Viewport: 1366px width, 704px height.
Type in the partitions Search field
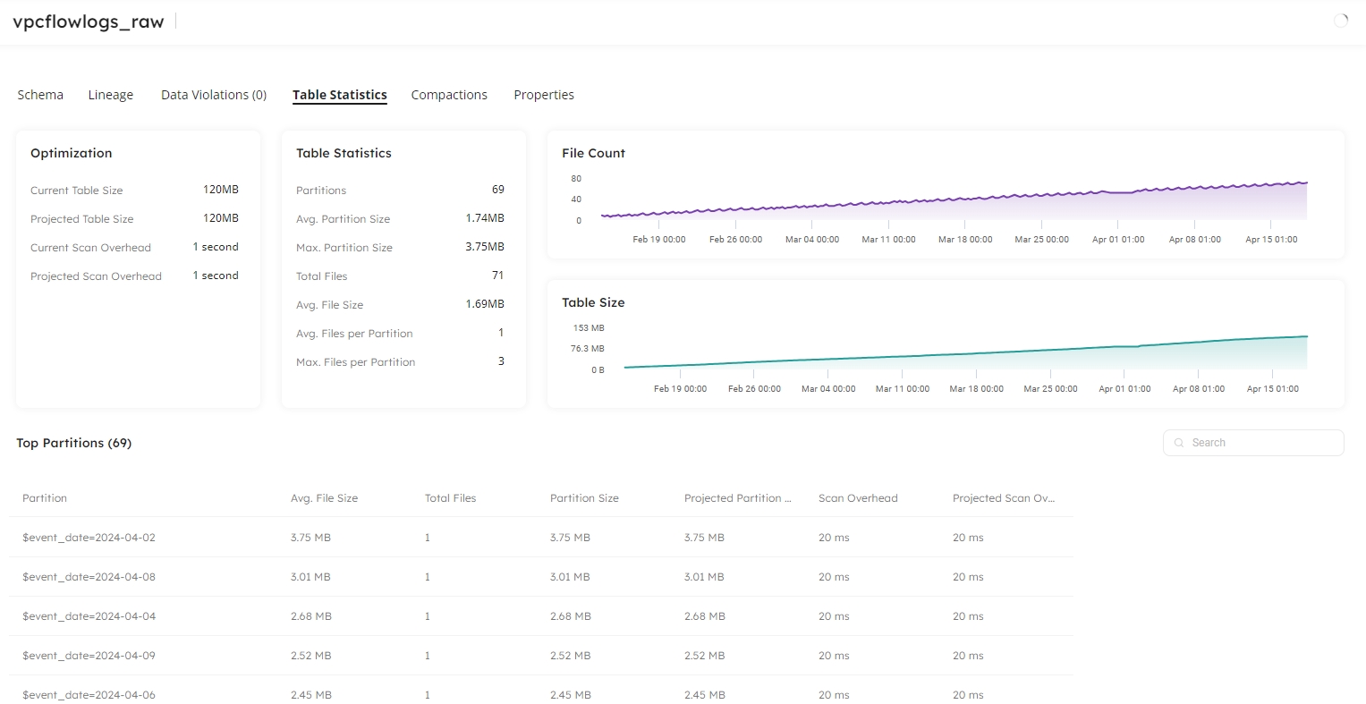coord(1261,443)
